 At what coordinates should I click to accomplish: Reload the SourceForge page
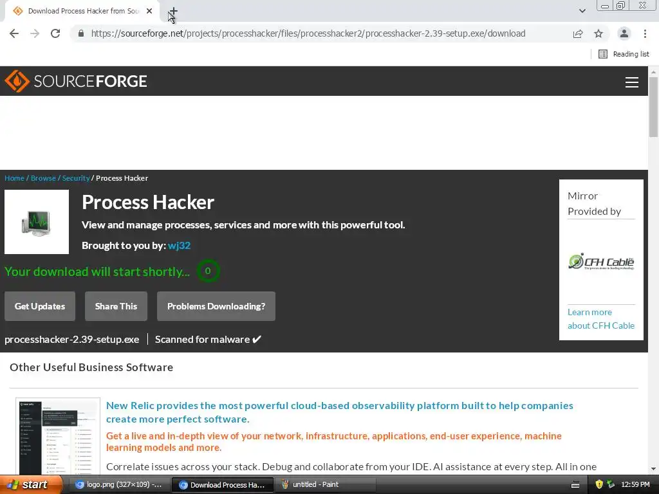click(x=55, y=33)
